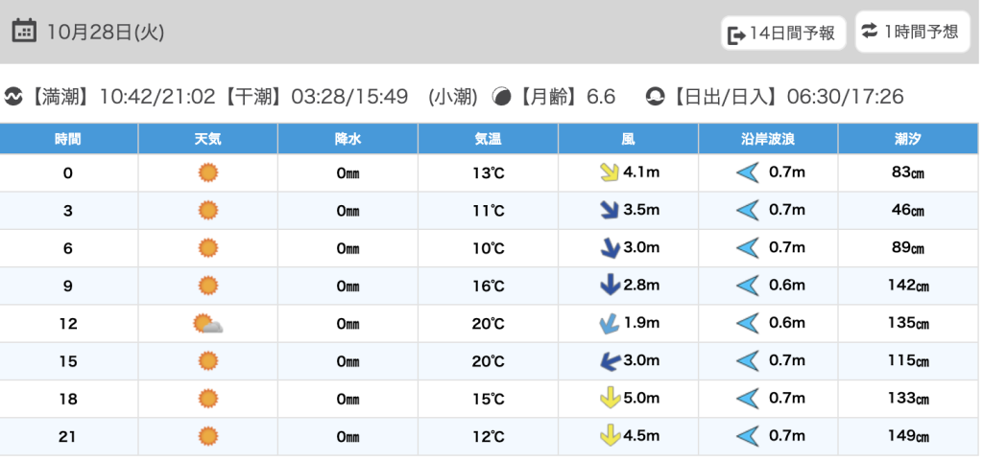Viewport: 983px width, 460px height.
Task: Click the dark blue down arrow showing 2.8m
Action: point(607,286)
